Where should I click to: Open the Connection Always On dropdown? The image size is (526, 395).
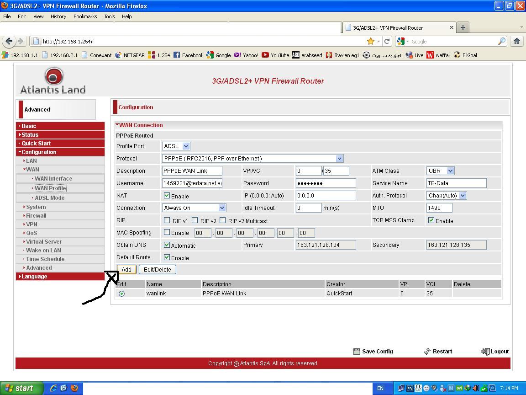click(x=194, y=208)
